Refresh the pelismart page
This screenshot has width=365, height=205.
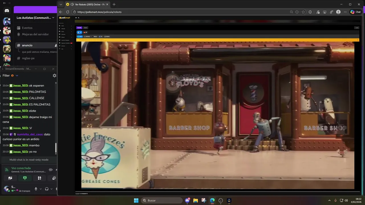(68, 12)
